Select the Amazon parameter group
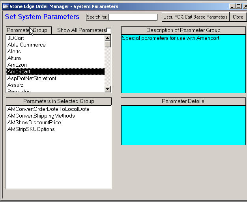 [x=55, y=65]
